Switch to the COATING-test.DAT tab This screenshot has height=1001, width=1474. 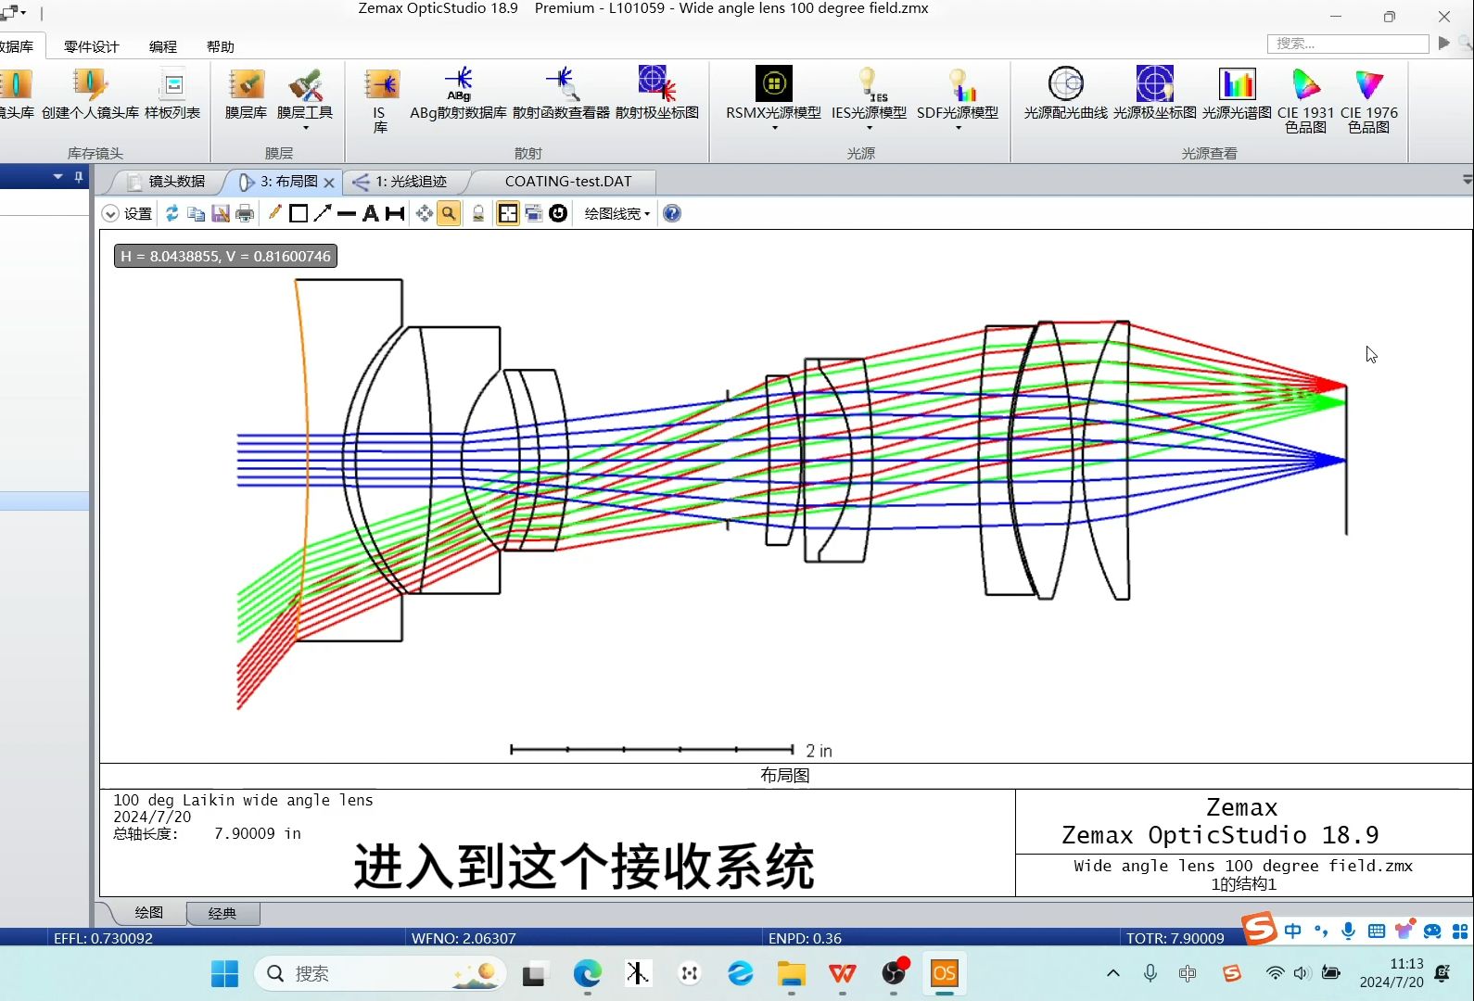click(x=568, y=182)
